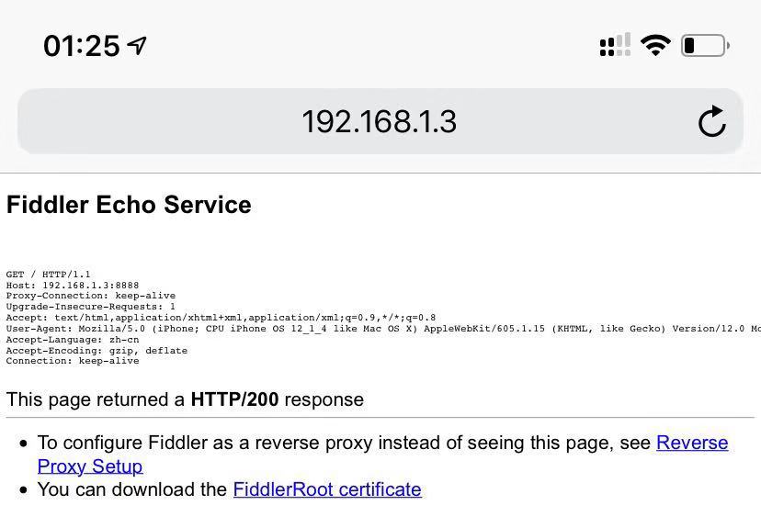
Task: Tap the 'Host: 192.168.1.3:8888' line
Action: (x=73, y=285)
